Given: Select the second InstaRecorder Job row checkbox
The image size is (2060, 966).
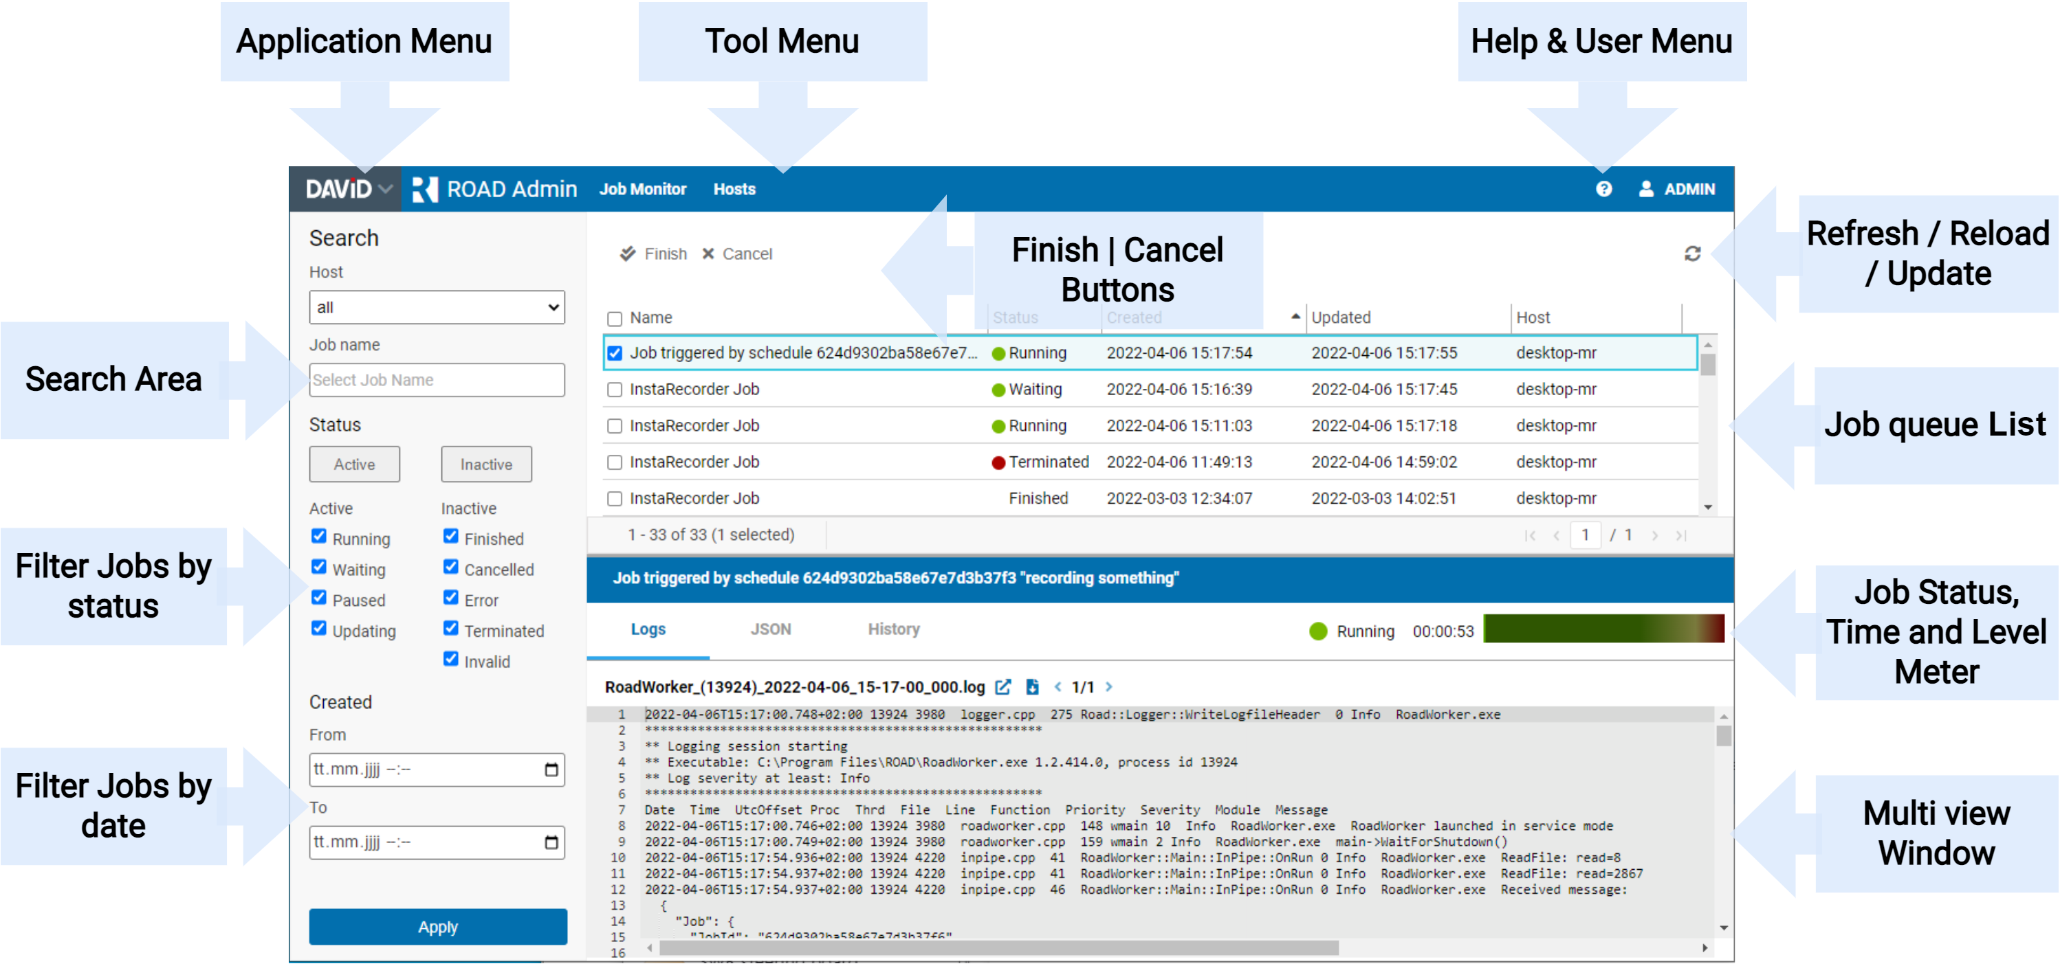Looking at the screenshot, I should pos(614,426).
